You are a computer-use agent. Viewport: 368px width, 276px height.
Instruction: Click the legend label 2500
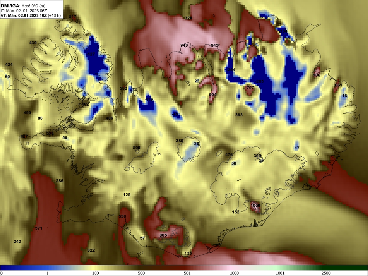[x=326, y=273]
